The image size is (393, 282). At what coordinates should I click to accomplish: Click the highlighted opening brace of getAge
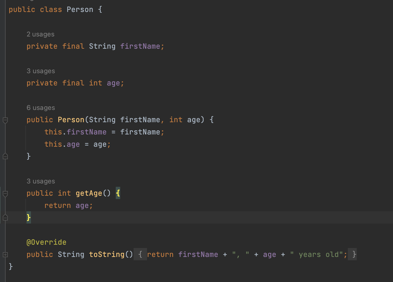click(118, 193)
